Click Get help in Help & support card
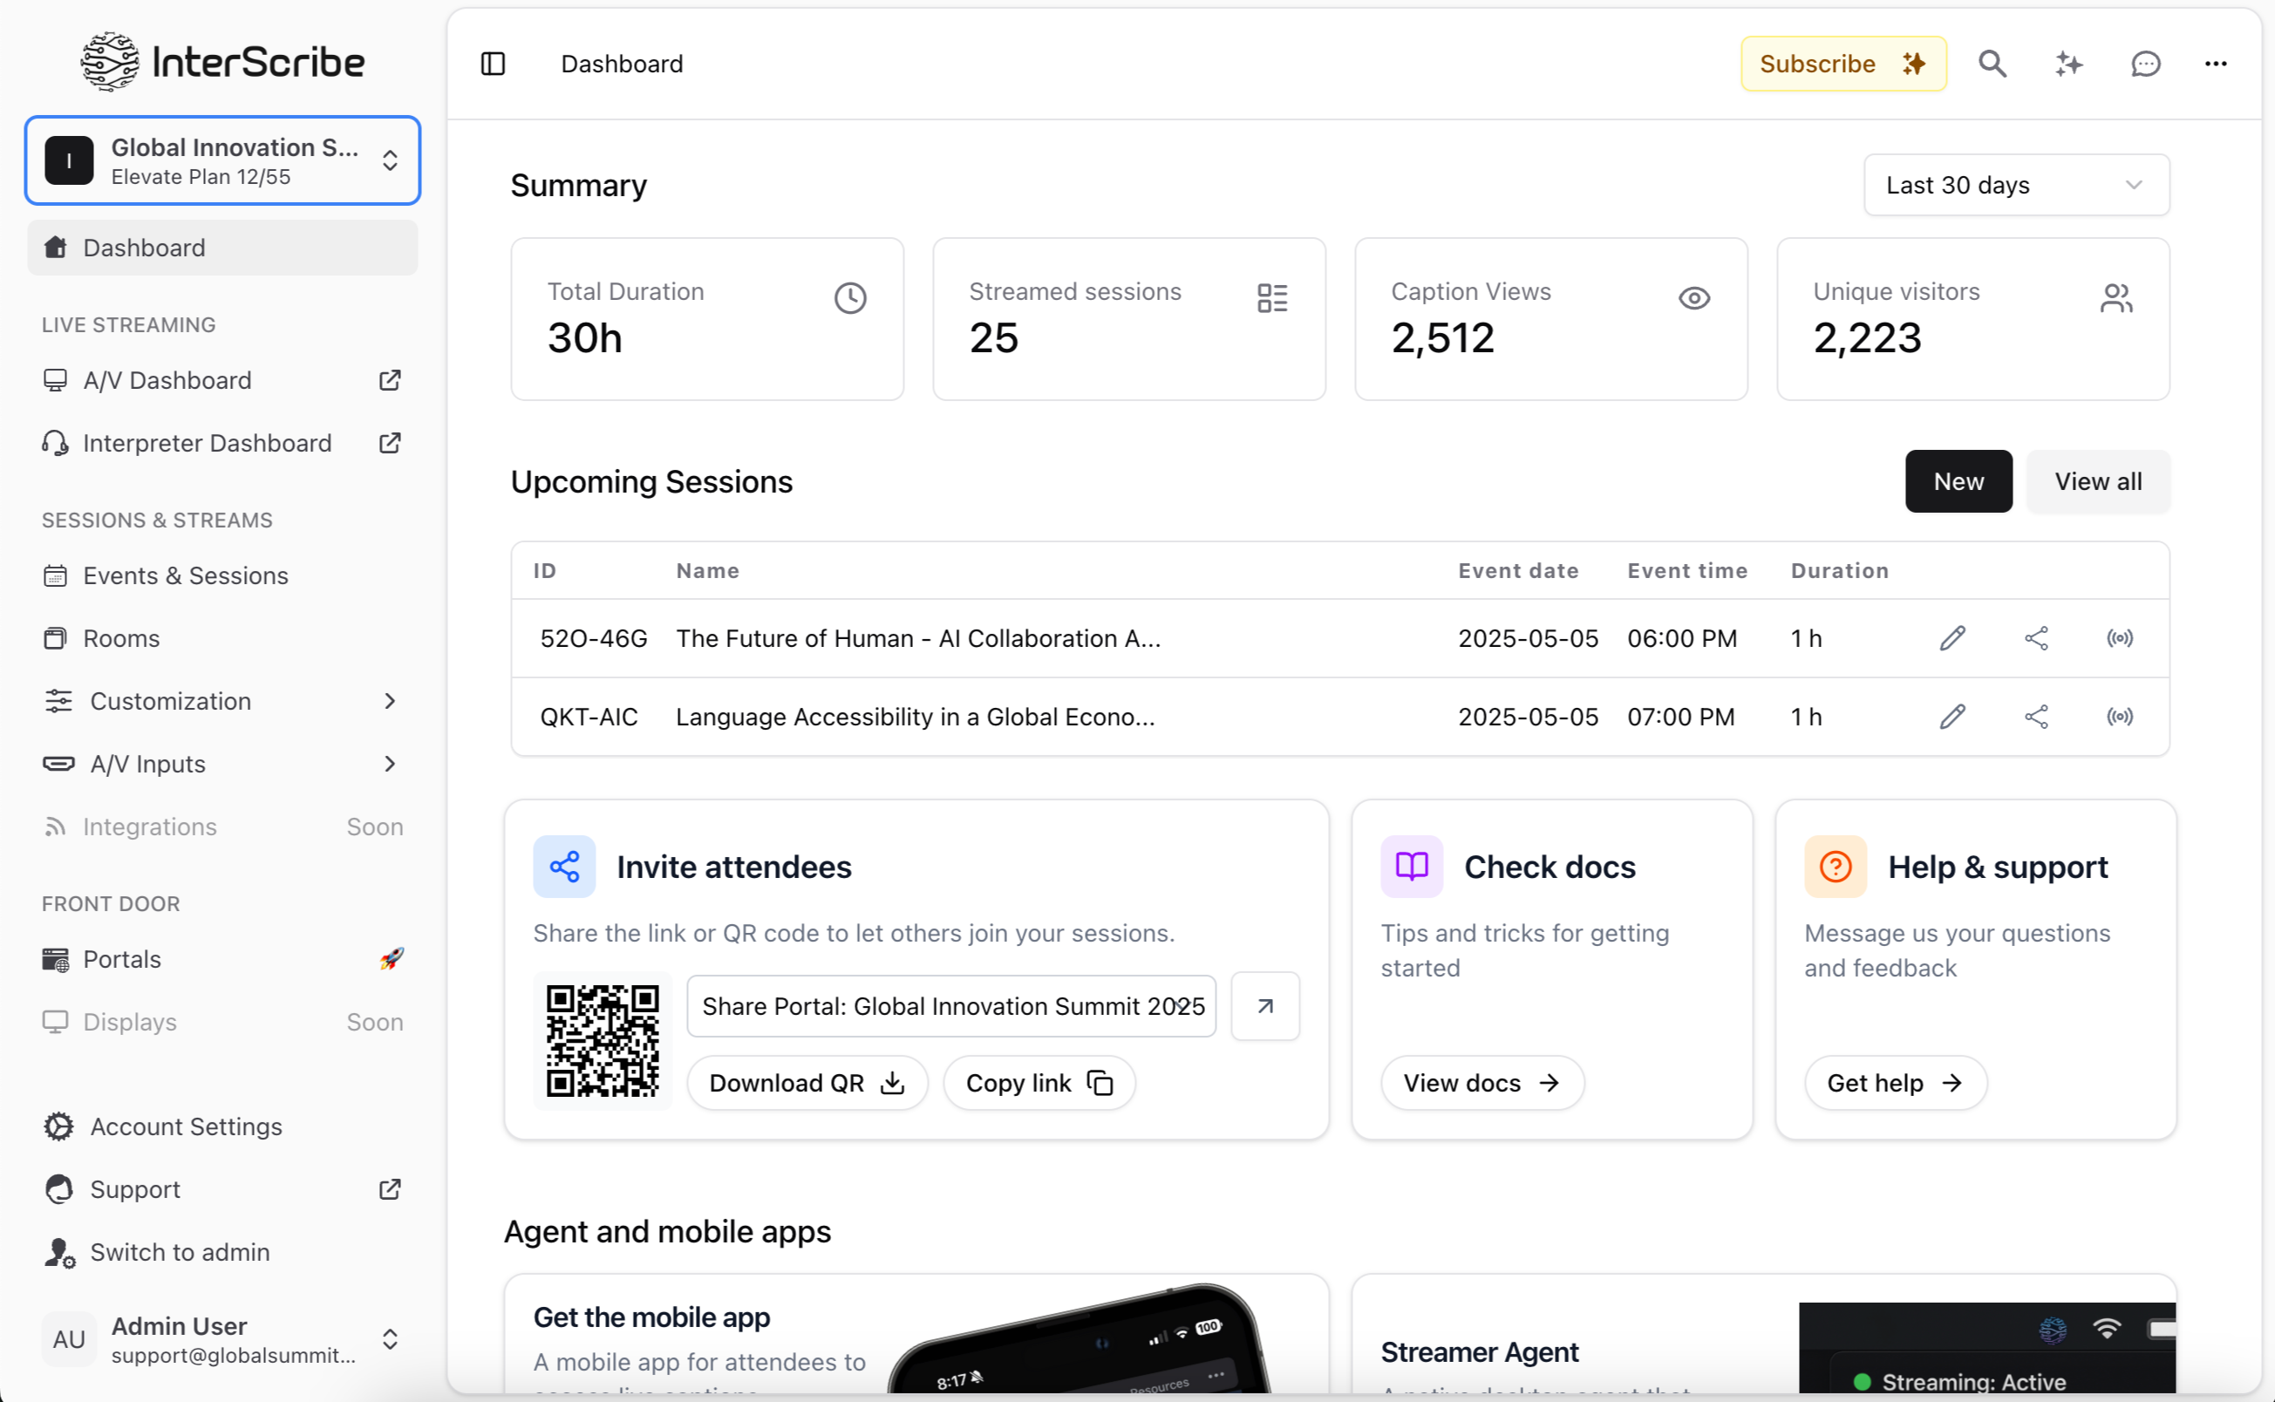This screenshot has width=2275, height=1402. pyautogui.click(x=1894, y=1082)
